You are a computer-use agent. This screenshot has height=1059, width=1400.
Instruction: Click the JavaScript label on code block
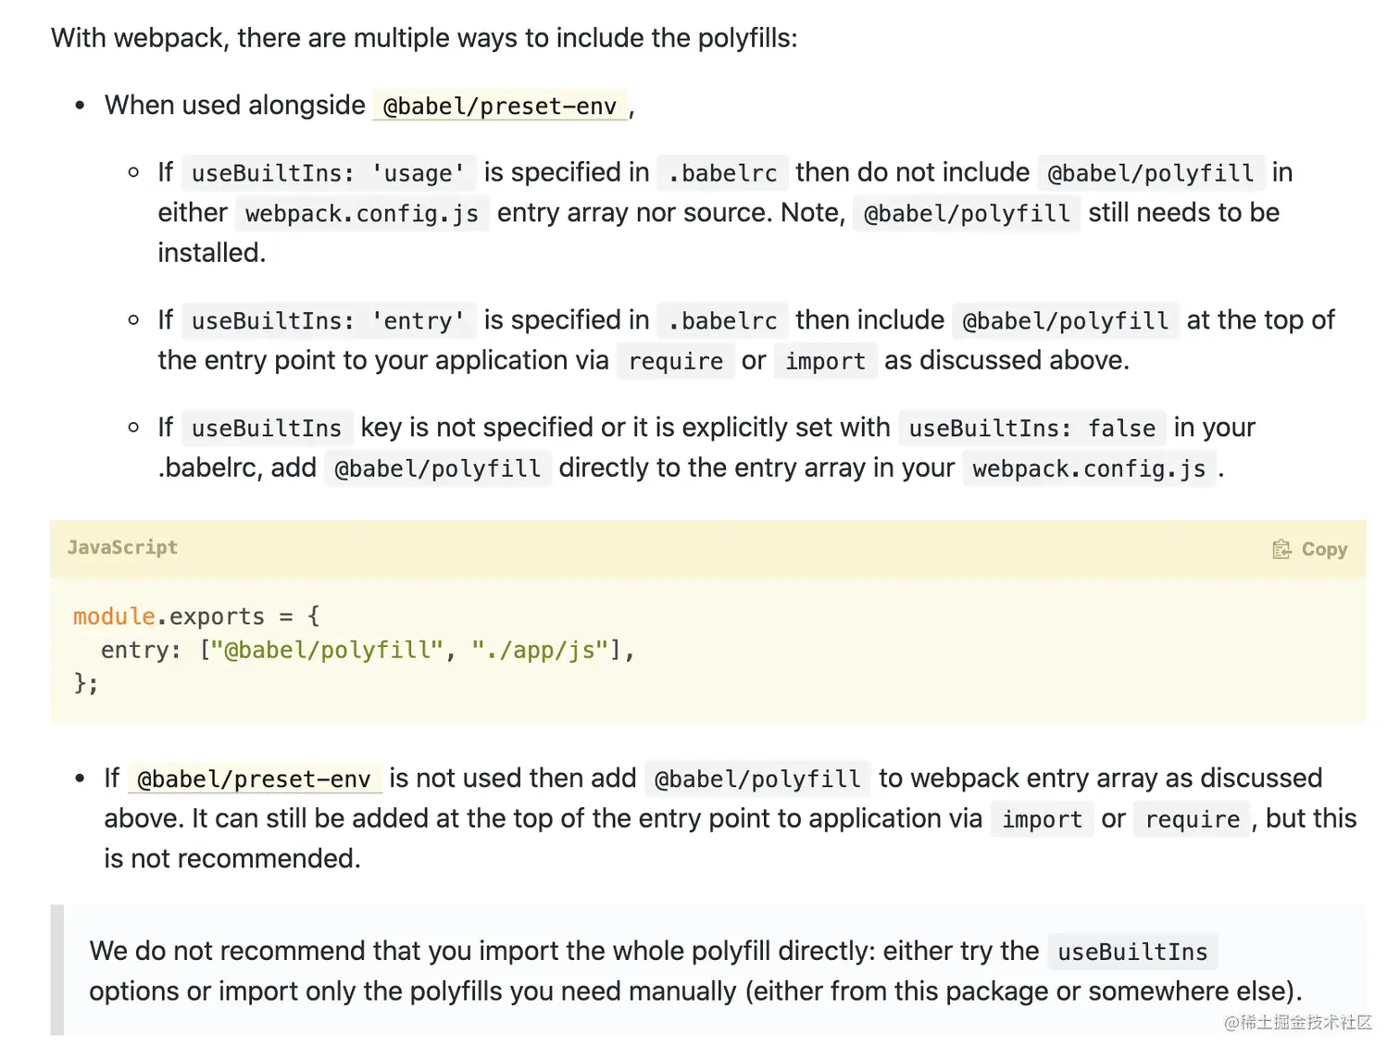coord(122,547)
